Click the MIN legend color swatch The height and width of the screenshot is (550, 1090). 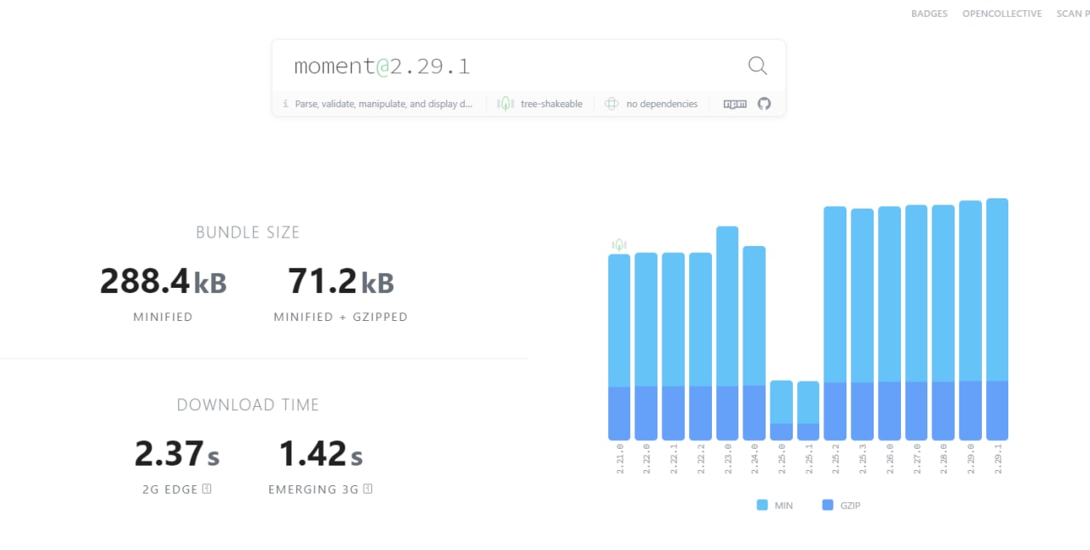tap(762, 505)
